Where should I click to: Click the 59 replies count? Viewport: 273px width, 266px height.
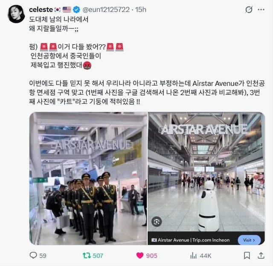click(x=43, y=256)
